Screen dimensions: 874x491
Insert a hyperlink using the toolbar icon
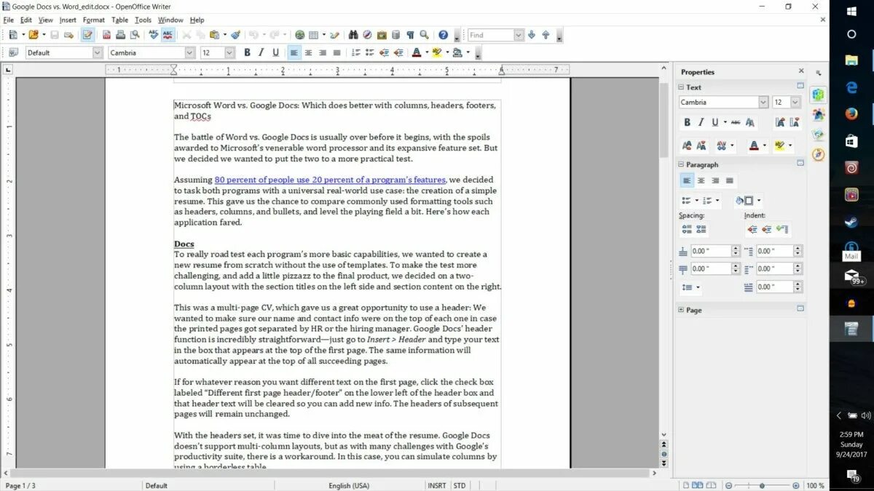click(x=299, y=35)
